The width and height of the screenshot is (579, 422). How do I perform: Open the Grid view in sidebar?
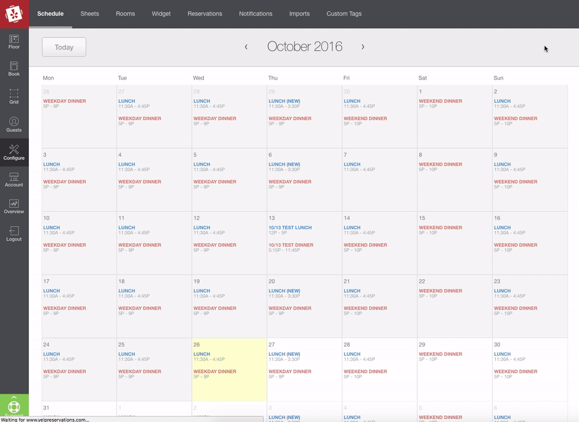coord(14,96)
